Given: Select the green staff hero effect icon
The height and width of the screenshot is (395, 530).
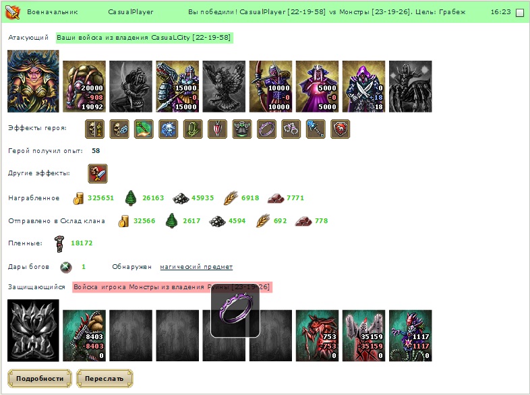Looking at the screenshot, I should tap(144, 129).
